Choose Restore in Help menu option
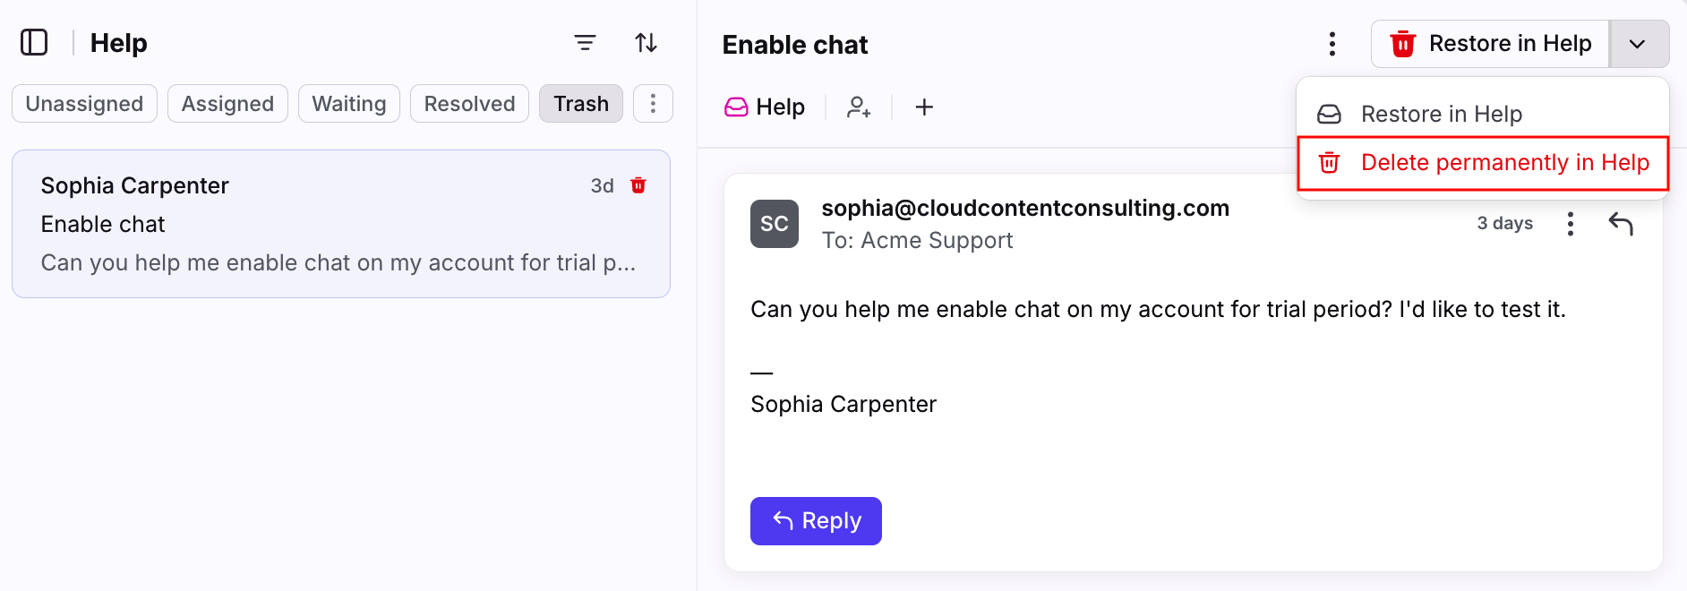The height and width of the screenshot is (591, 1687). point(1483,114)
